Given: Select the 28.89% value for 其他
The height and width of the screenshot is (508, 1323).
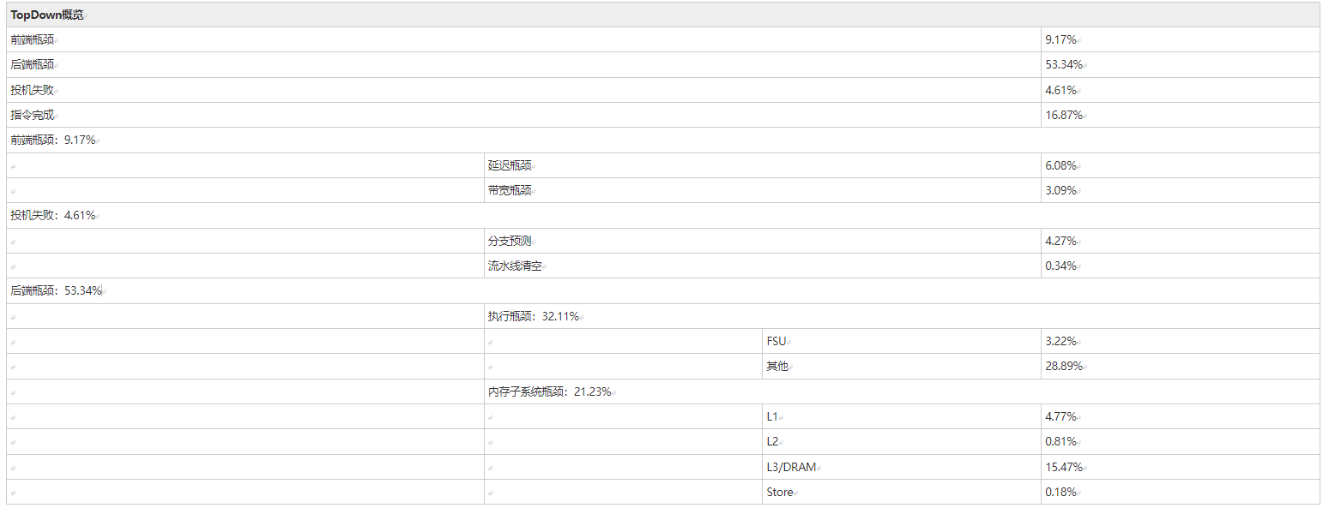Looking at the screenshot, I should (1063, 367).
